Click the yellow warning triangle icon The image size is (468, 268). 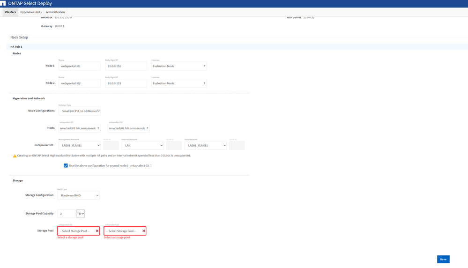click(15, 156)
